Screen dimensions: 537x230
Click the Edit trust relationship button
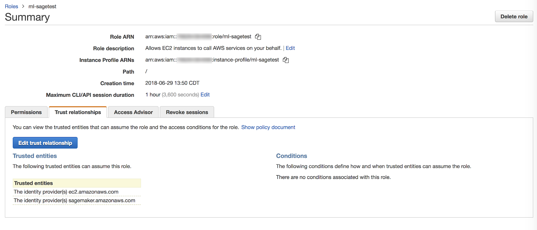tap(45, 143)
